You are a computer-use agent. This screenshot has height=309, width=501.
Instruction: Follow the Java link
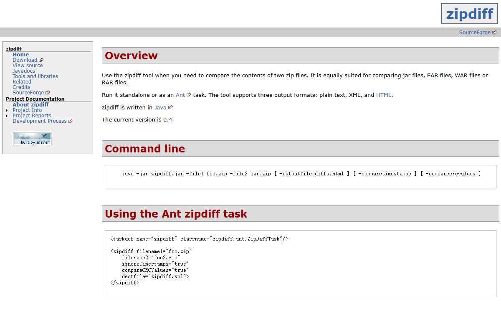point(160,107)
